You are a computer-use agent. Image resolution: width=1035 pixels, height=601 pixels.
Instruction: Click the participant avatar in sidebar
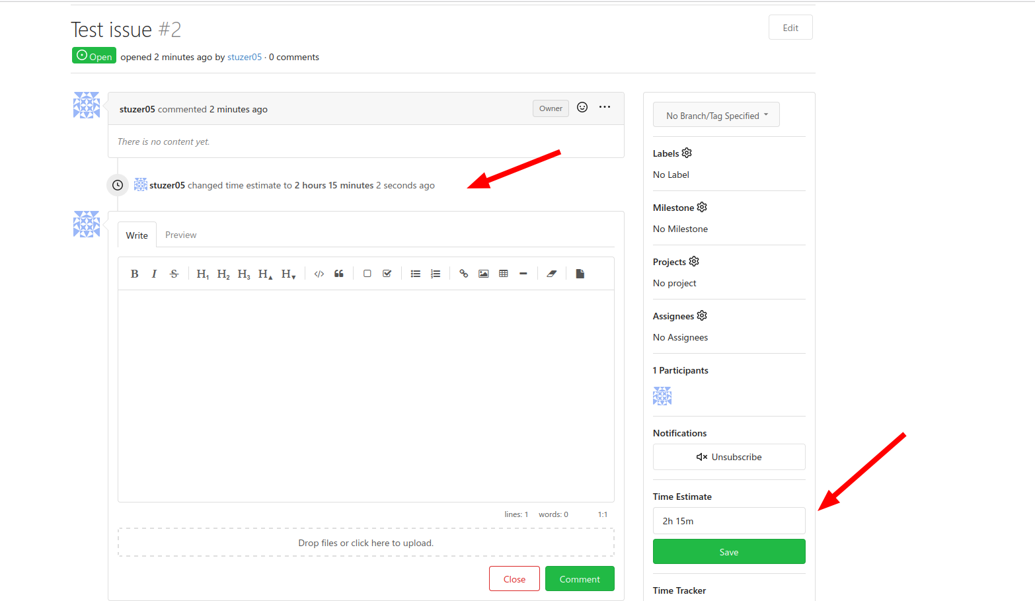662,396
